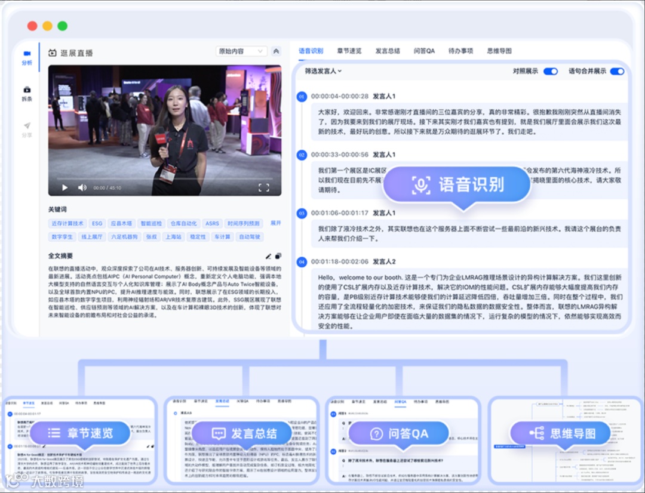
Task: Play the exhibition livestream video
Action: coord(64,187)
